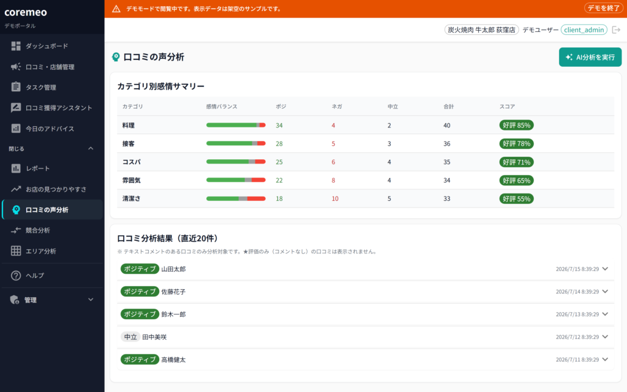Image resolution: width=627 pixels, height=392 pixels.
Task: Click 雰囲気 sentiment balance bar
Action: [236, 180]
